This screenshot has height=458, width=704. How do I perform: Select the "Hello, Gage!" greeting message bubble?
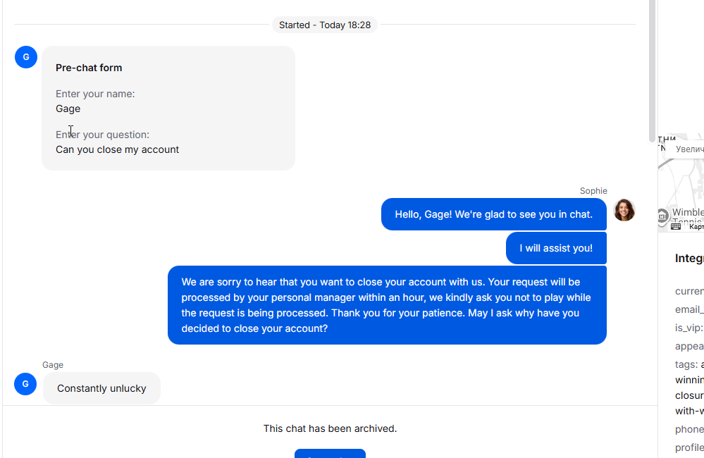click(493, 214)
